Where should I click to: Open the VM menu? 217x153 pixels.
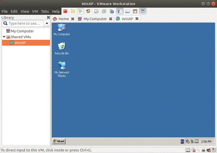point(35,11)
